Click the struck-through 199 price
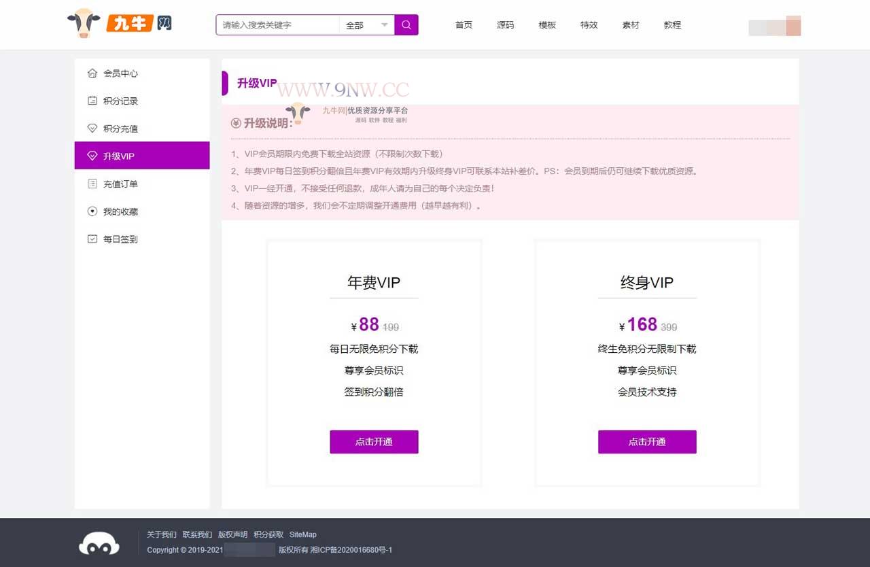870x567 pixels. tap(391, 327)
